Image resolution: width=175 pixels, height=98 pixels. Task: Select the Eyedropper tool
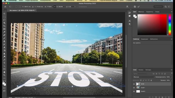tap(4, 32)
